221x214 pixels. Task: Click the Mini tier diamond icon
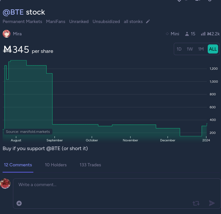pyautogui.click(x=167, y=34)
